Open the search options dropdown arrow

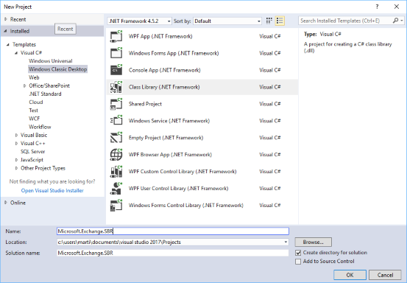[x=402, y=21]
